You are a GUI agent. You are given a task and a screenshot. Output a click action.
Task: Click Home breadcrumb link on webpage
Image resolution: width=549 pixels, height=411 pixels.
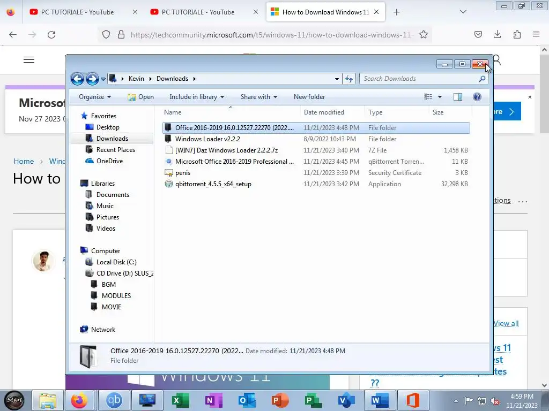coord(24,161)
